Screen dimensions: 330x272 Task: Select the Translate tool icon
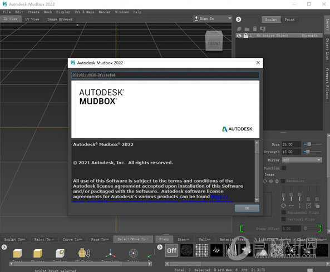coord(110,253)
